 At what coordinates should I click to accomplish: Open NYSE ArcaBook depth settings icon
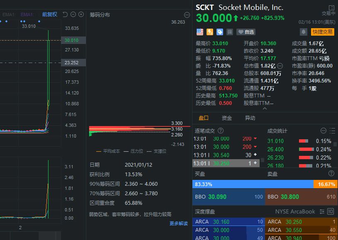point(322,211)
